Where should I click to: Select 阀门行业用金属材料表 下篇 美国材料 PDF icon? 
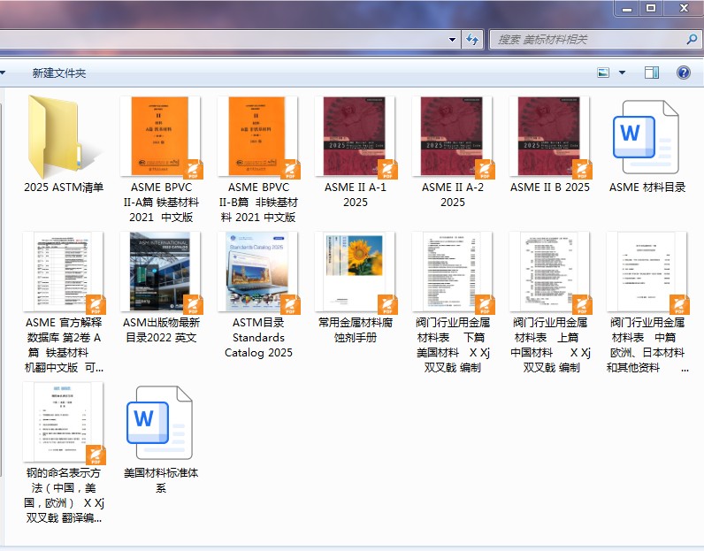click(x=453, y=272)
